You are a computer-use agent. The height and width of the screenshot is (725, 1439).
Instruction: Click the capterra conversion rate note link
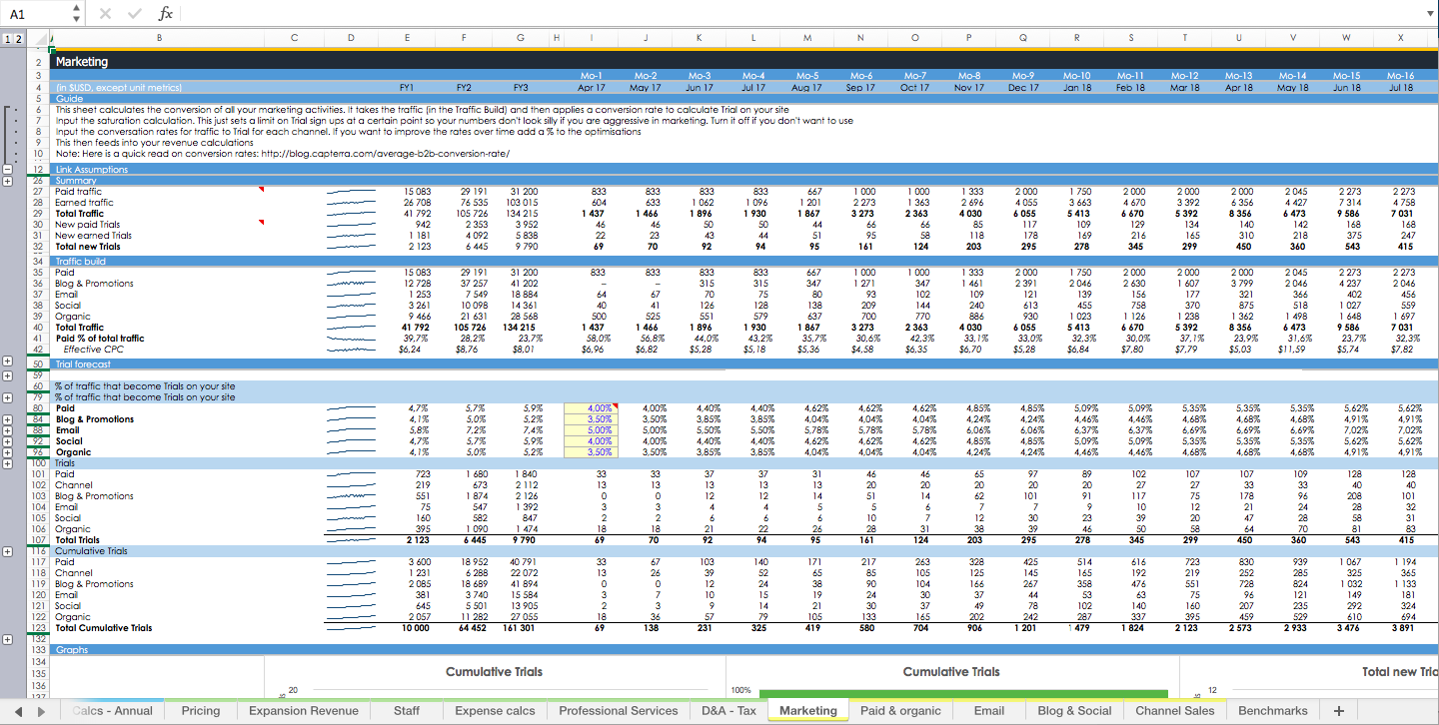(x=282, y=154)
